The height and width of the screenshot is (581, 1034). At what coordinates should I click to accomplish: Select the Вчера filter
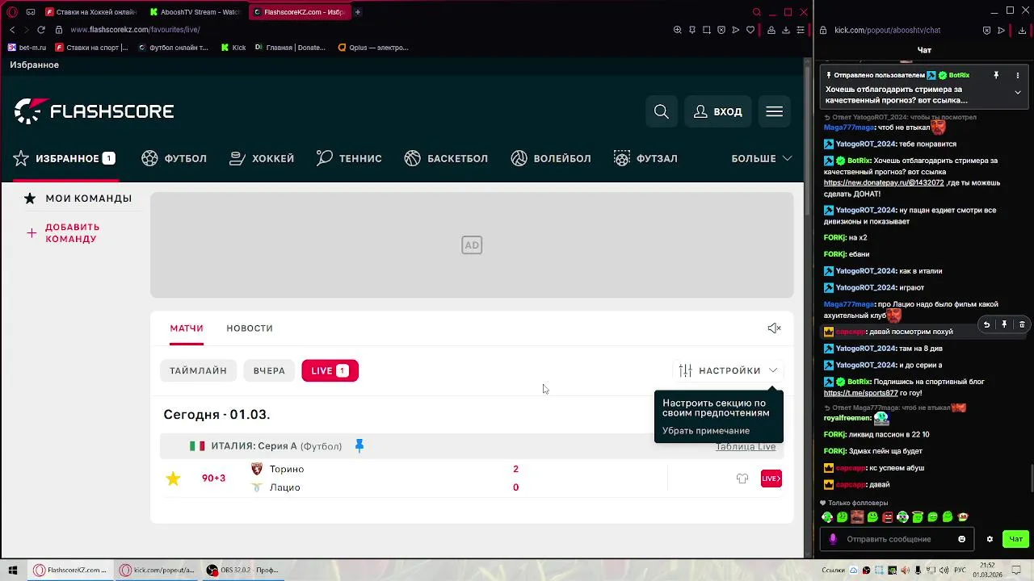[269, 370]
